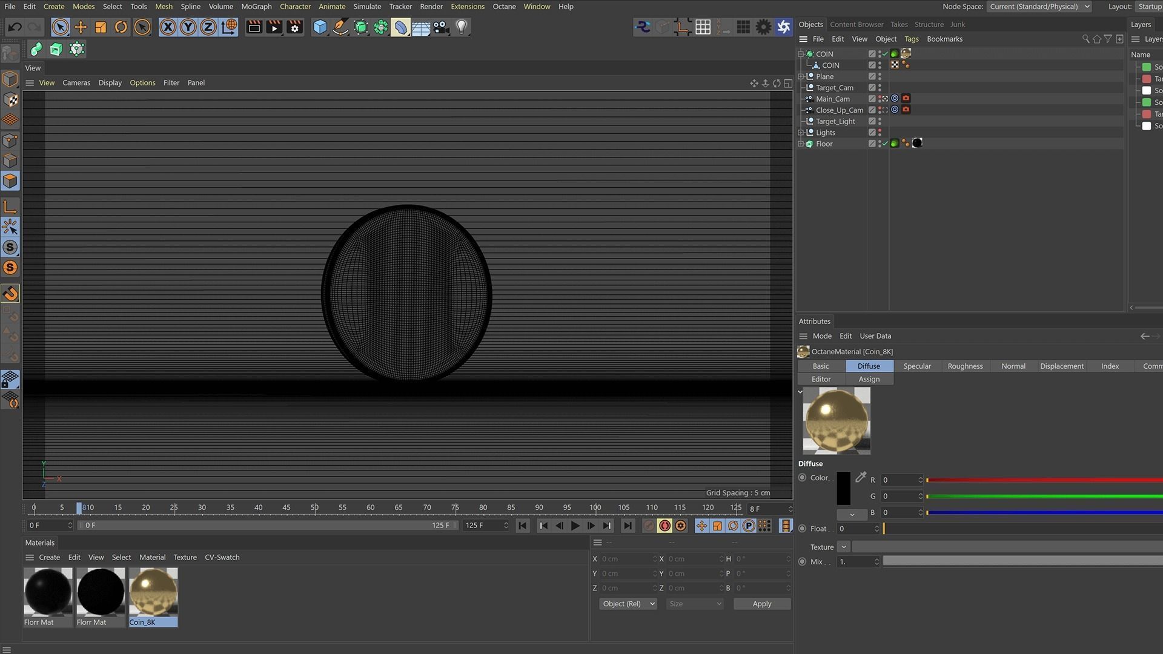
Task: Select the Move tool in top toolbar
Action: [81, 27]
